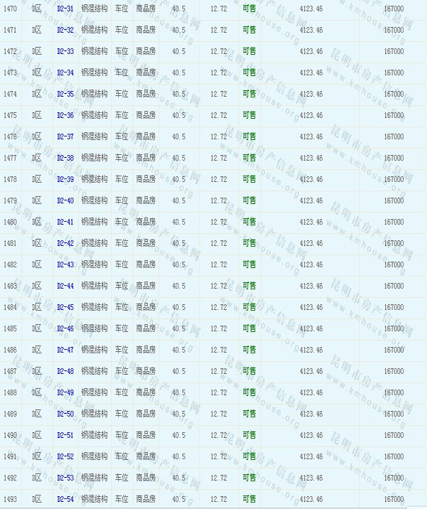Click the D2-43 unit link
427x509 pixels.
pyautogui.click(x=65, y=264)
